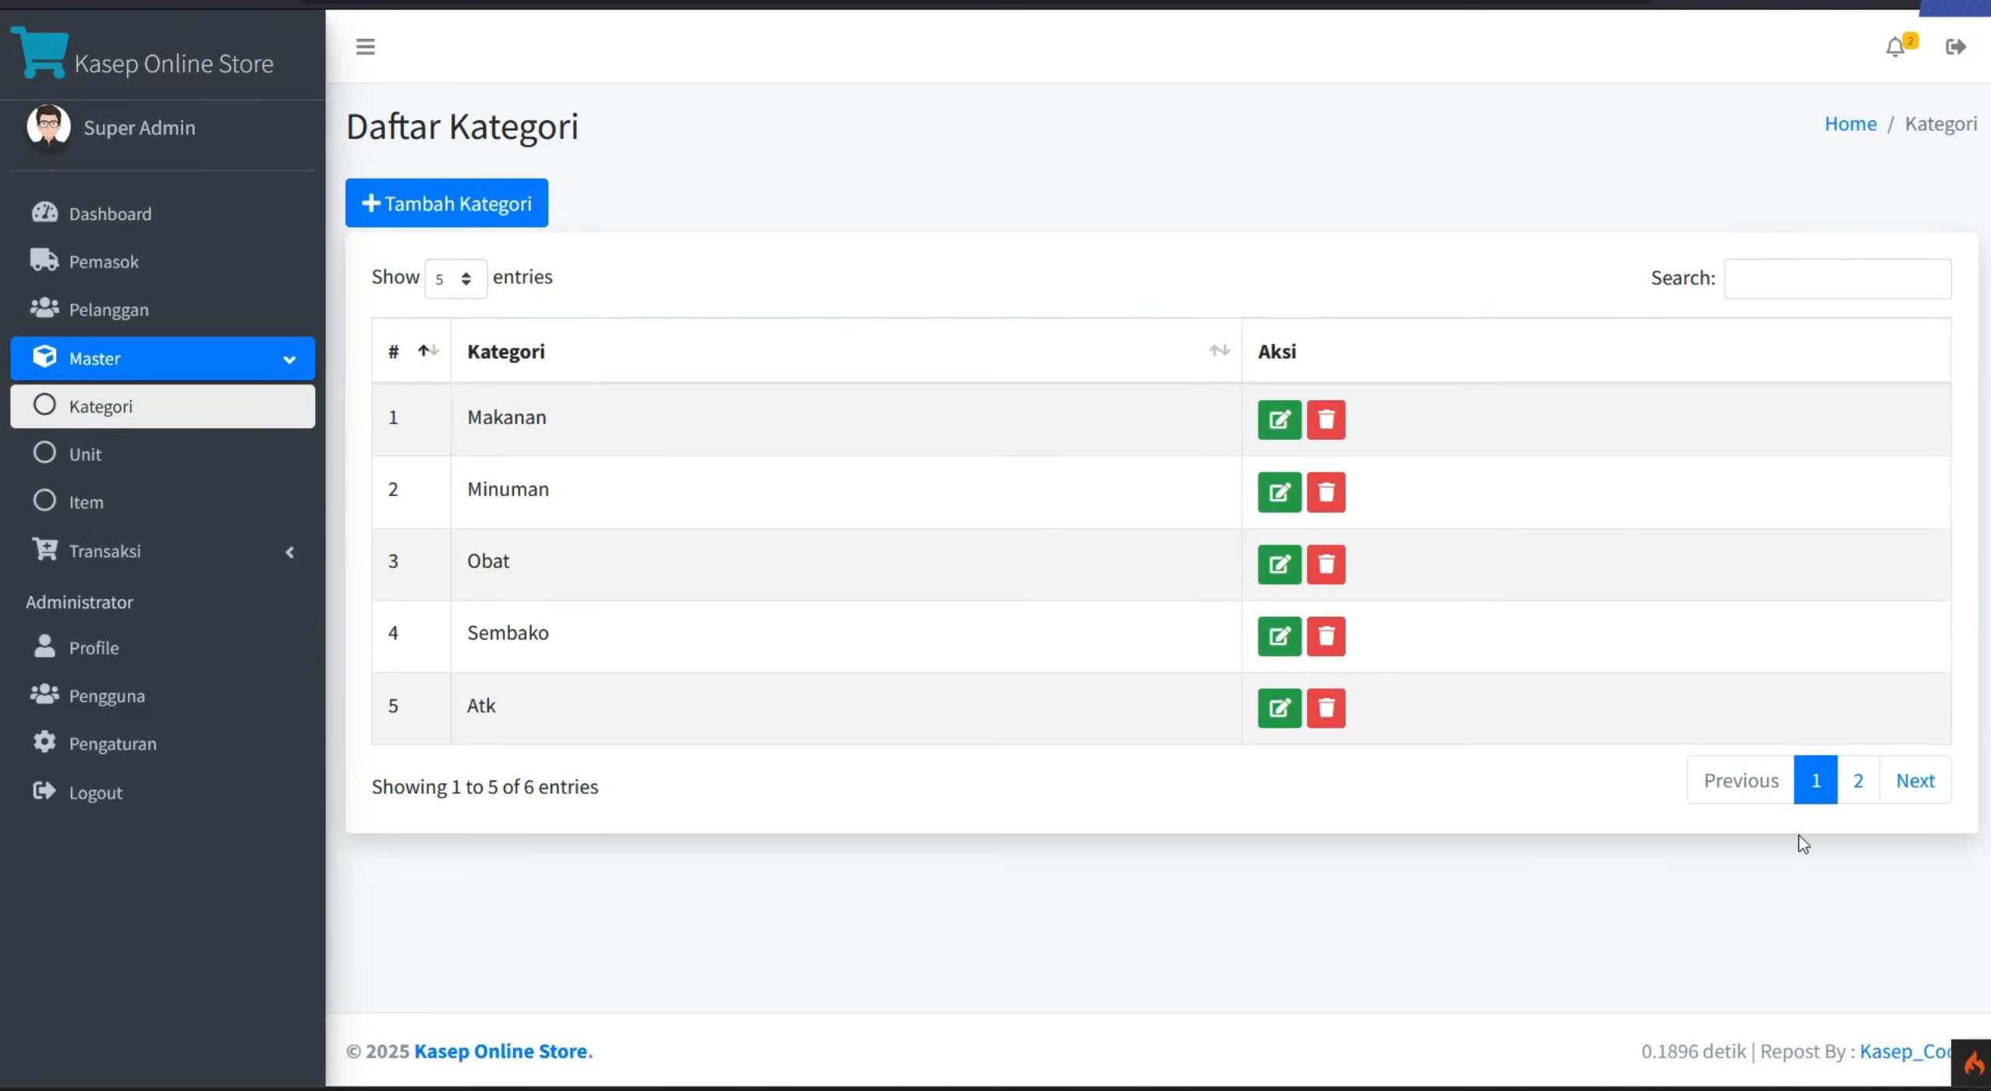
Task: Edit the Atk category
Action: [x=1279, y=708]
